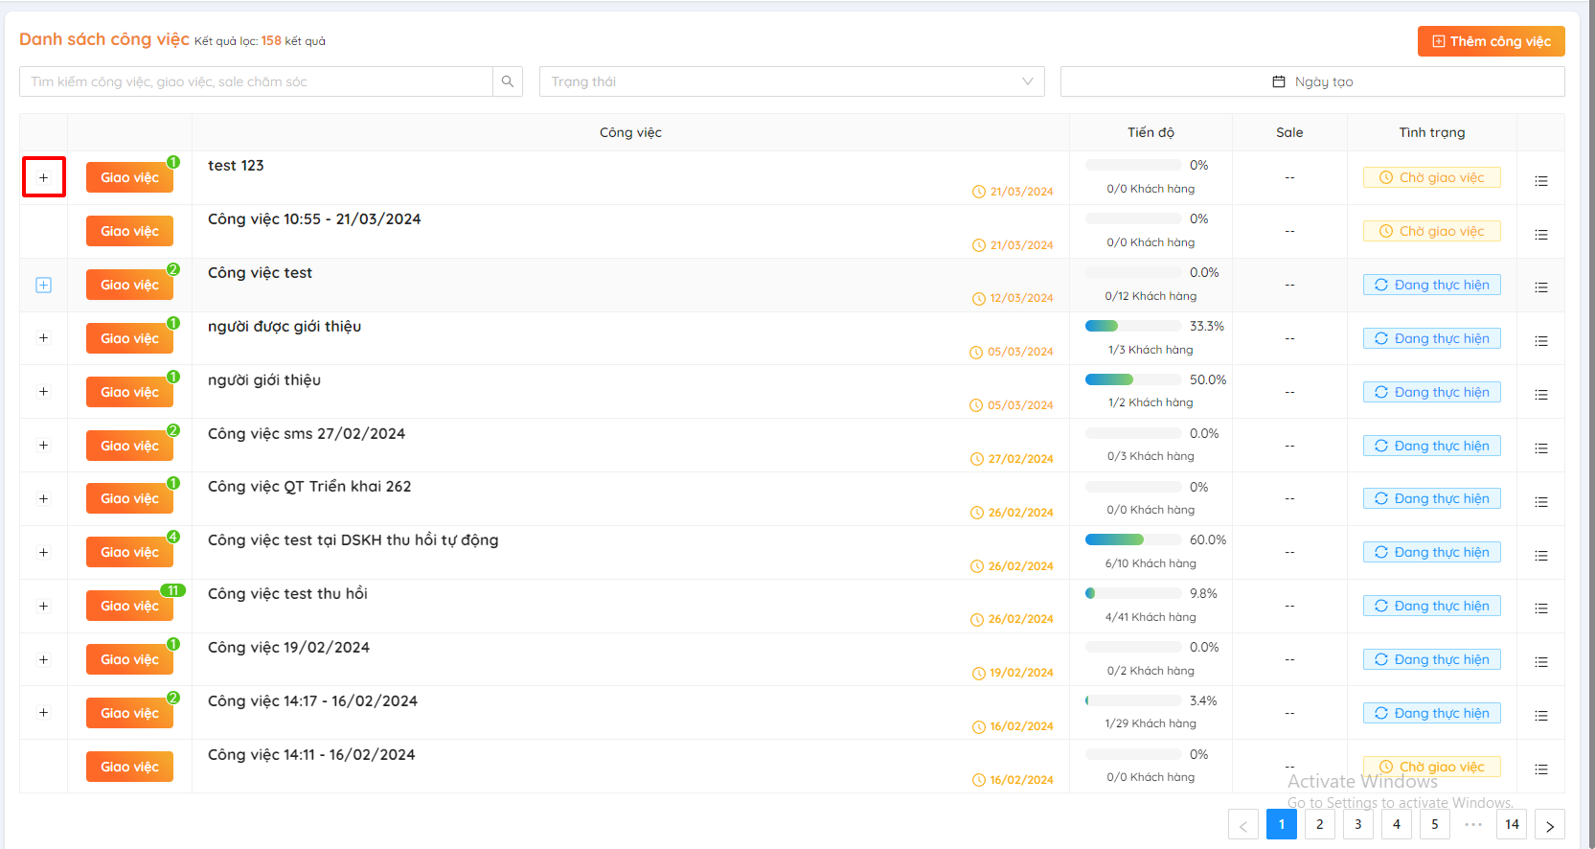
Task: Open list menu for Công việc QT Triển khai 262
Action: tap(1540, 502)
